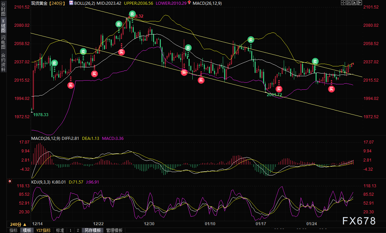Screen dimensions: 386x233
Task: Click the BOLL indicator chart icon
Action: pos(71,3)
